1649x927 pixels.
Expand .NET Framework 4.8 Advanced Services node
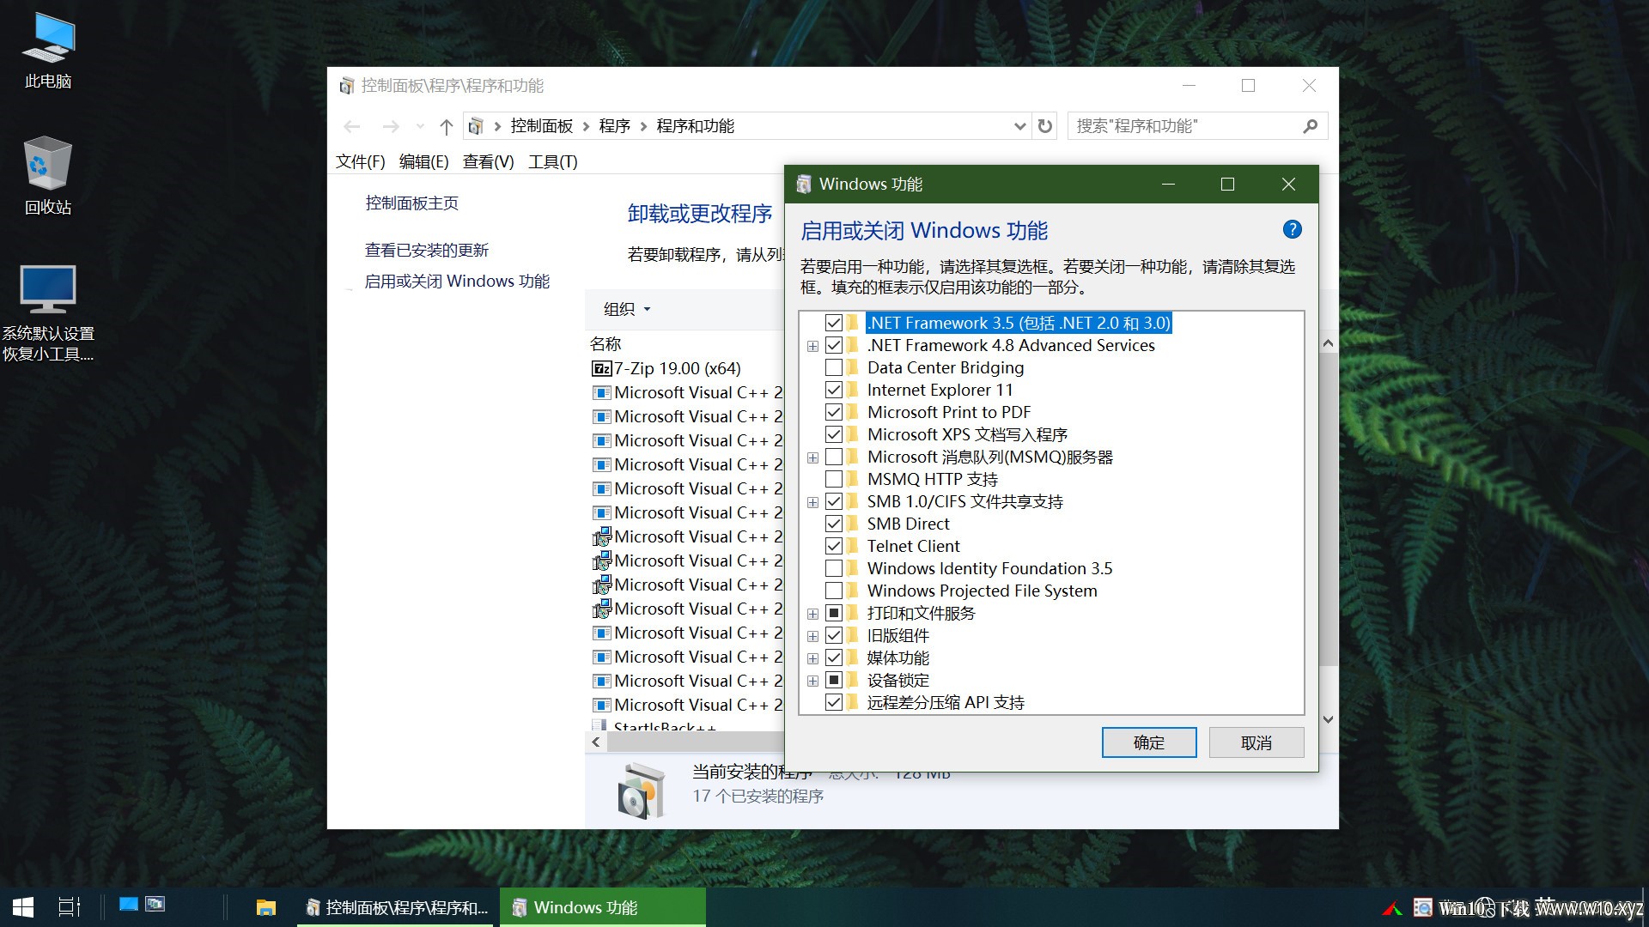(x=812, y=346)
